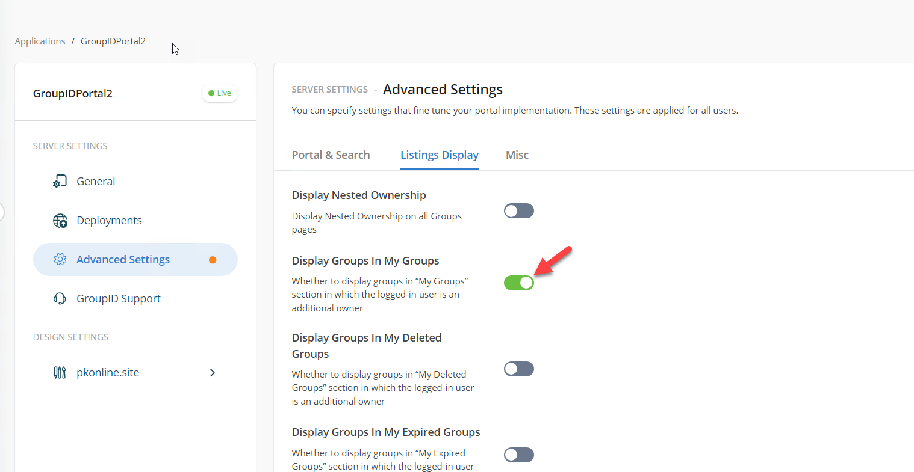Open the Misc tab
Screen dimensions: 914x472
(517, 155)
